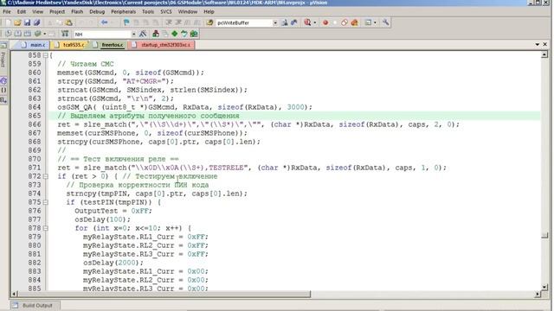
Task: Open Options for Target magic wand icon
Action: tap(143, 34)
